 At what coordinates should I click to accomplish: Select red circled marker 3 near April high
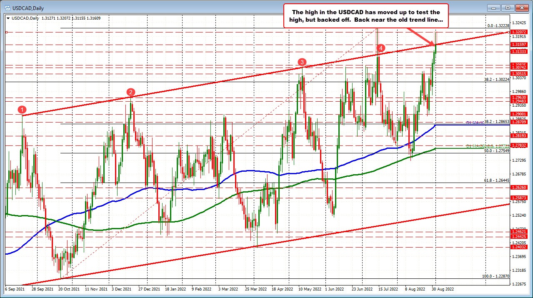tap(302, 62)
